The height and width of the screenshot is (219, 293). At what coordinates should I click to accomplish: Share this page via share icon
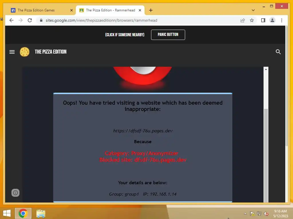(x=243, y=20)
